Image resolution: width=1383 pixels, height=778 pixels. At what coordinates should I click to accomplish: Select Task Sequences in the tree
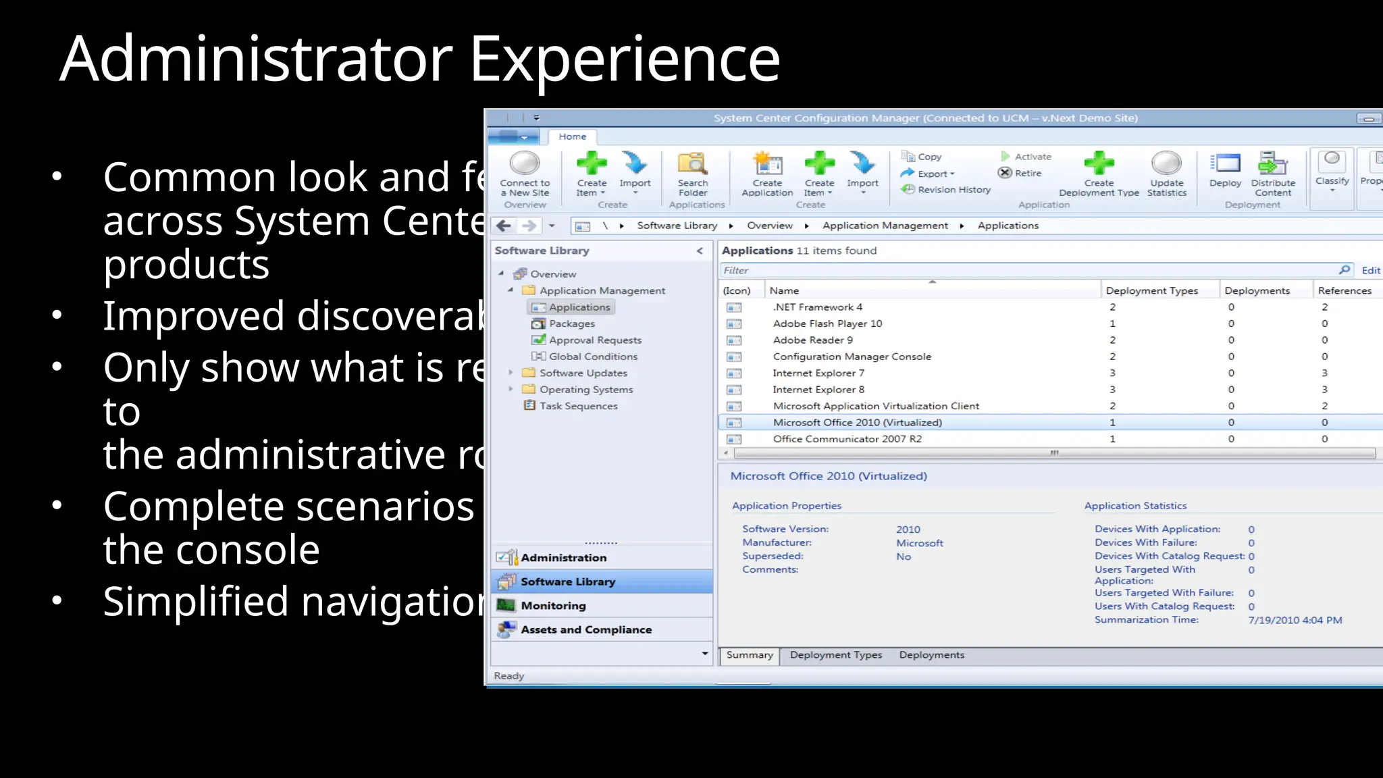[x=571, y=406]
